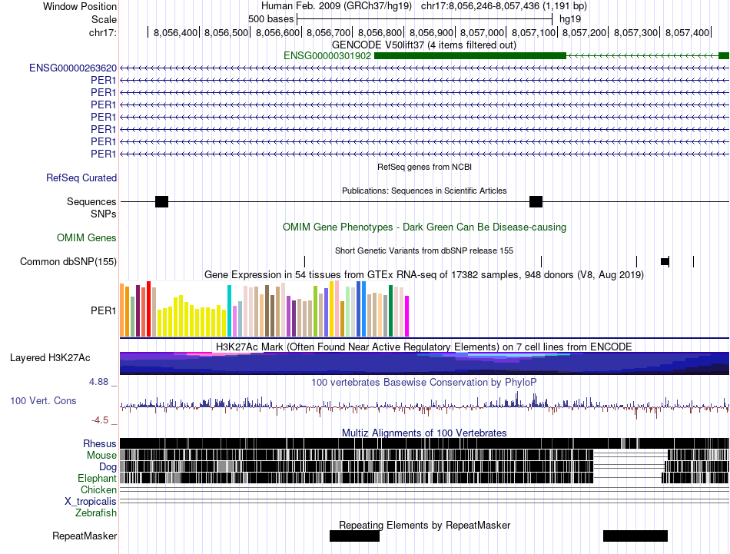Click dbSNP variant tick below 8,056,700 ruler mark
Image resolution: width=730 pixels, height=554 pixels.
pos(304,262)
